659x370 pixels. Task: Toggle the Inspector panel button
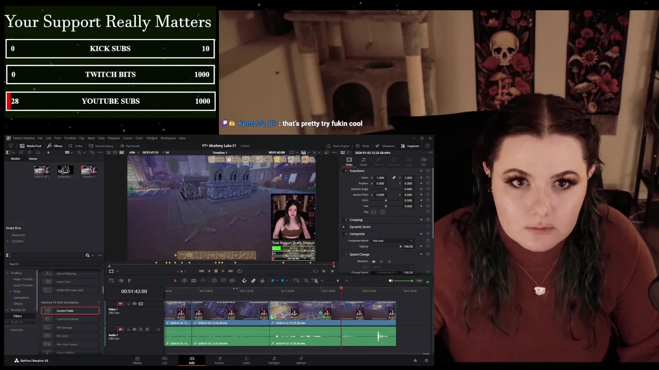(x=410, y=146)
